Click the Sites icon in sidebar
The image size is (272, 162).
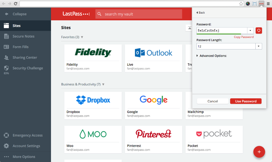click(x=6, y=26)
